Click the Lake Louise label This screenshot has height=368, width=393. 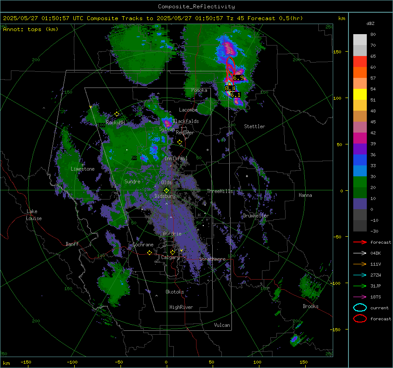34,215
